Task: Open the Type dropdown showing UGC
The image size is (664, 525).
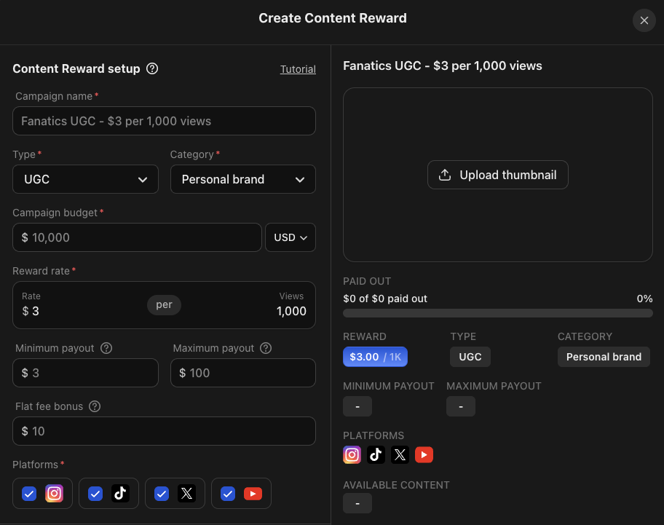Action: 85,179
